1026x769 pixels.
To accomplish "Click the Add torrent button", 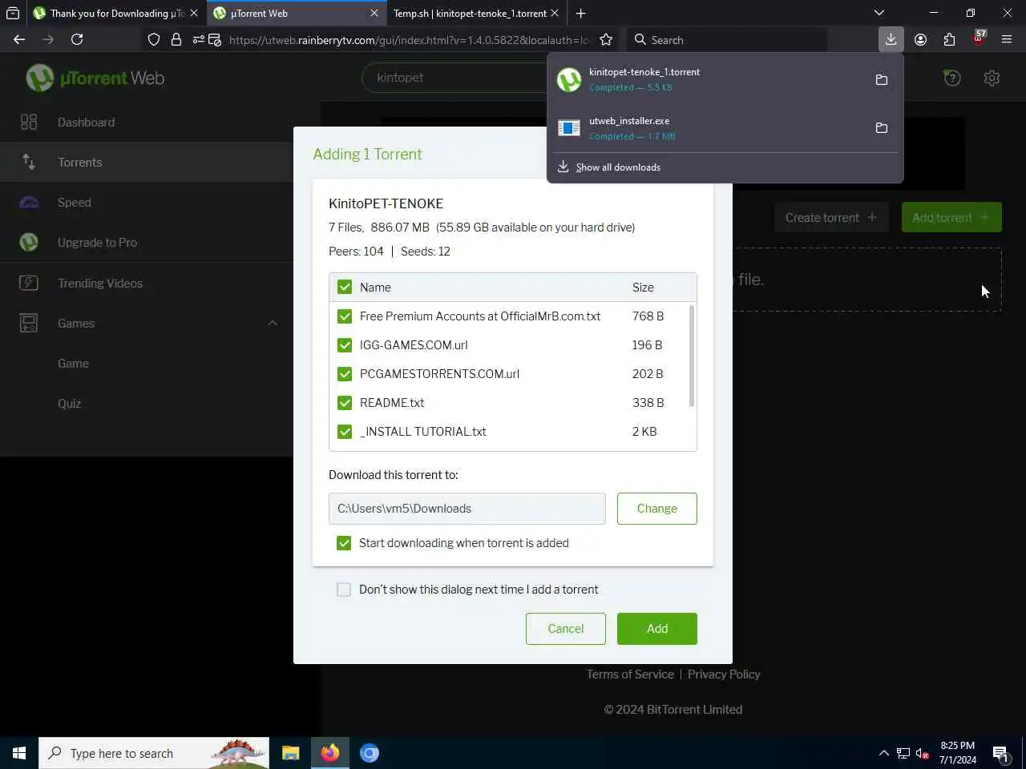I will (x=951, y=217).
